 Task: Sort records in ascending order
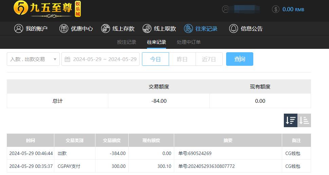pyautogui.click(x=304, y=120)
